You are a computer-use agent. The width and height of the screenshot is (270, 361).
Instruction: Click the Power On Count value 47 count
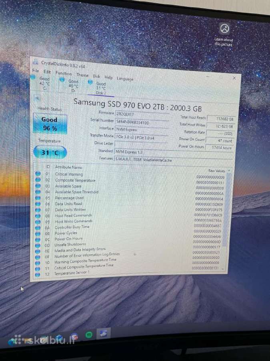219,140
